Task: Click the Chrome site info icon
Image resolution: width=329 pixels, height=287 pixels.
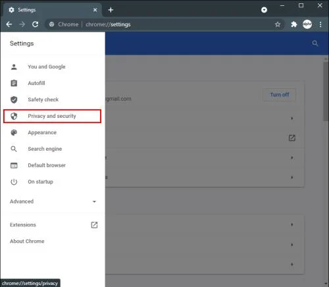Action: (52, 24)
